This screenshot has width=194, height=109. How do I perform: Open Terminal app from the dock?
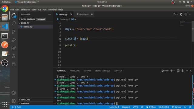pos(5,36)
